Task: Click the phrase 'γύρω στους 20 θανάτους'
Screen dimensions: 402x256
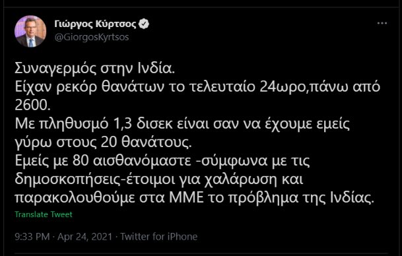Action: tap(102, 143)
